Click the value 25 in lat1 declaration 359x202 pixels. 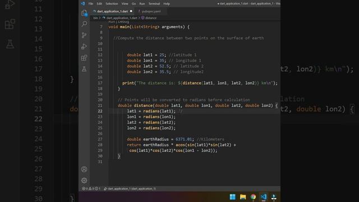coord(162,55)
